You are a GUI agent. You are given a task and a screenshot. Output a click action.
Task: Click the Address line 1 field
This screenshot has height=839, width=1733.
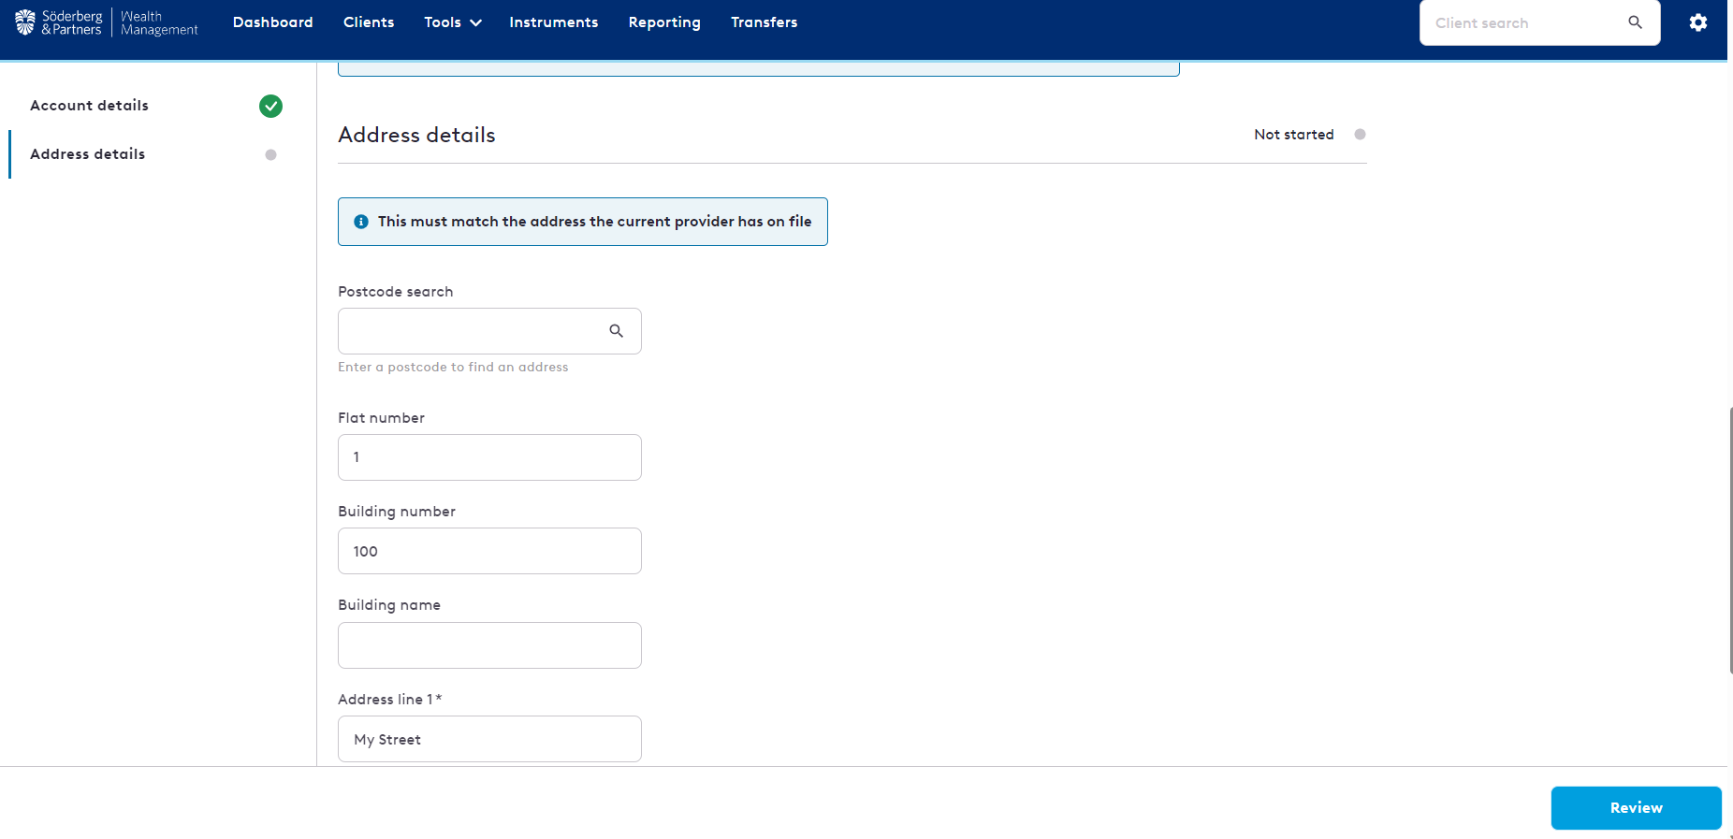pyautogui.click(x=489, y=739)
